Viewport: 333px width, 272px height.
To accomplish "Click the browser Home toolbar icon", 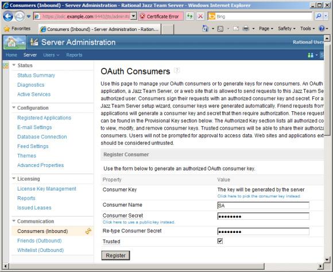I will pos(206,29).
